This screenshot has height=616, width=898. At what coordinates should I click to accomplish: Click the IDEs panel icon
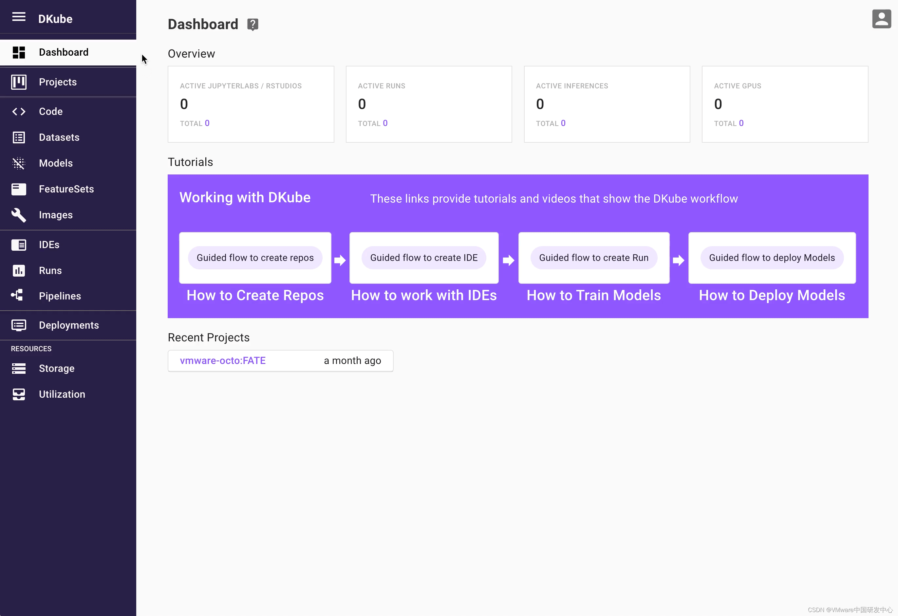click(x=19, y=245)
